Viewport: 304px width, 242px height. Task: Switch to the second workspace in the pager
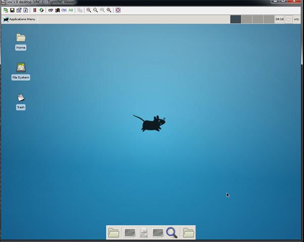pyautogui.click(x=247, y=19)
